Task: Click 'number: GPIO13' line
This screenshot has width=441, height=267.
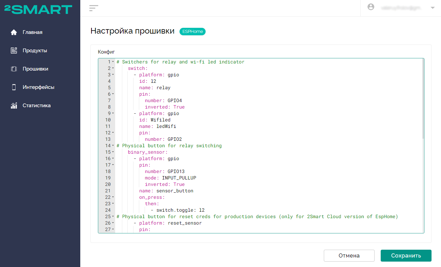Action: 165,172
